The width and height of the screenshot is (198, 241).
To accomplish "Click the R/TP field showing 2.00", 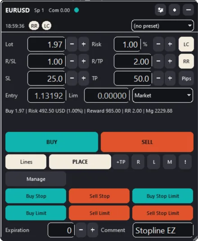I will tap(133, 61).
